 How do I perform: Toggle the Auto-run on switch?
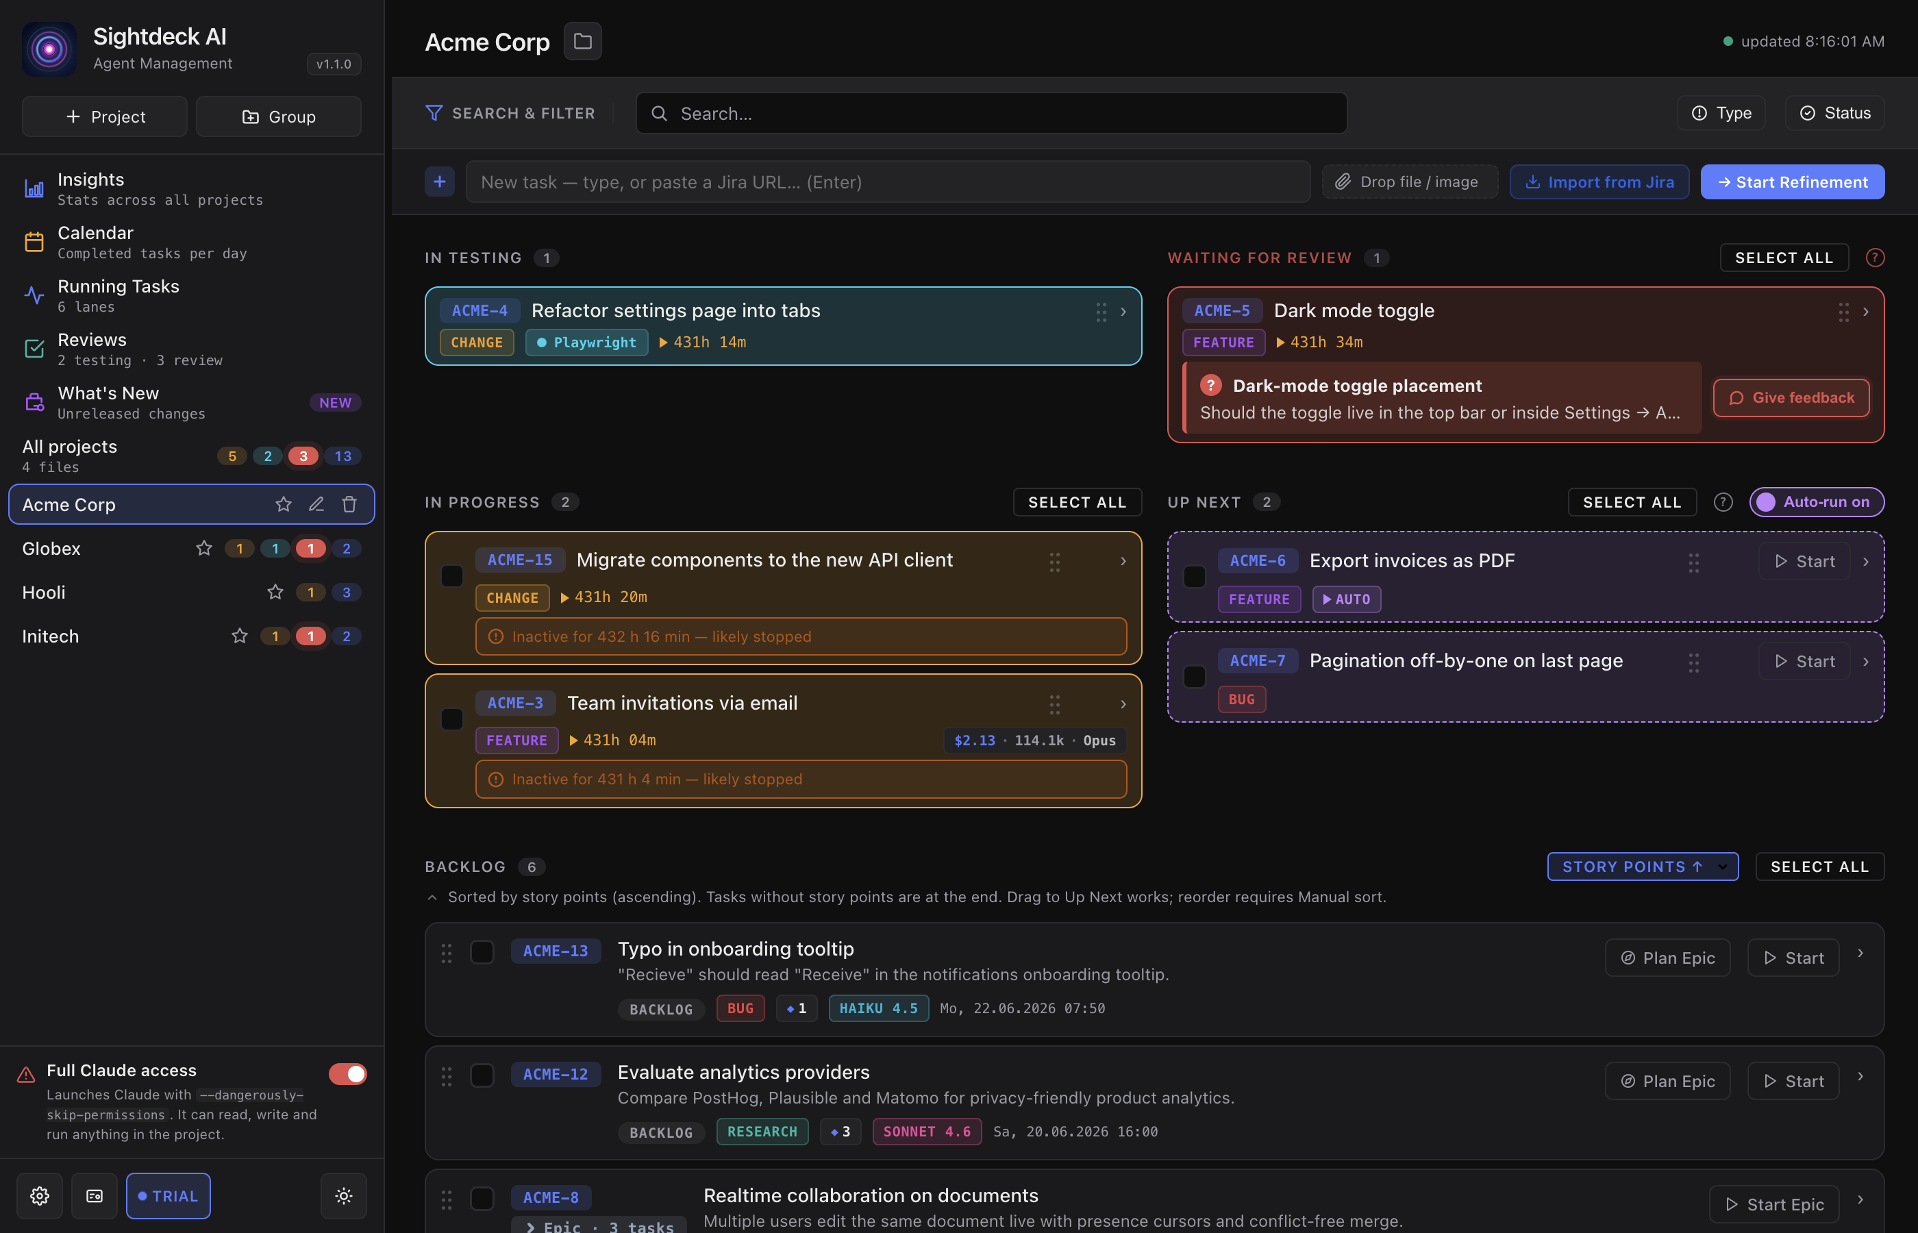[1817, 502]
